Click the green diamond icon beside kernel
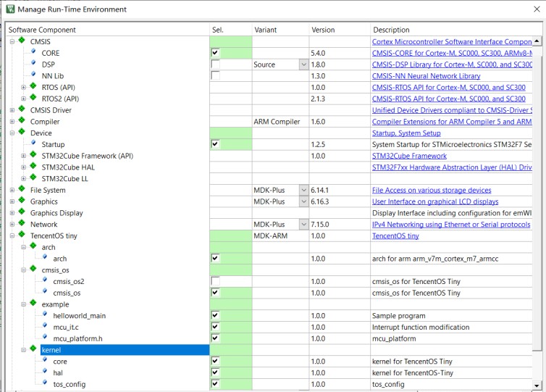The image size is (546, 392). point(33,349)
